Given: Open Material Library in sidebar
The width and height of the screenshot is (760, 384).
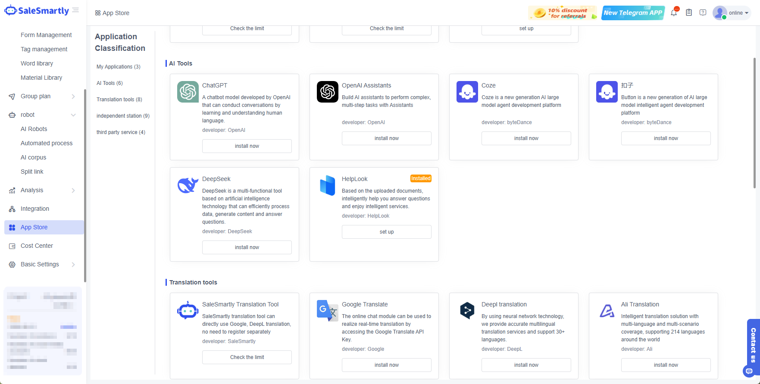Looking at the screenshot, I should (x=41, y=78).
